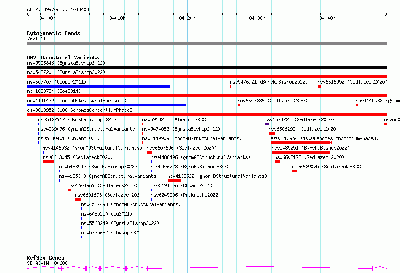This screenshot has width=400, height=273.
Task: Click nsv6080250 (Wu2021) label
Action: pyautogui.click(x=107, y=214)
